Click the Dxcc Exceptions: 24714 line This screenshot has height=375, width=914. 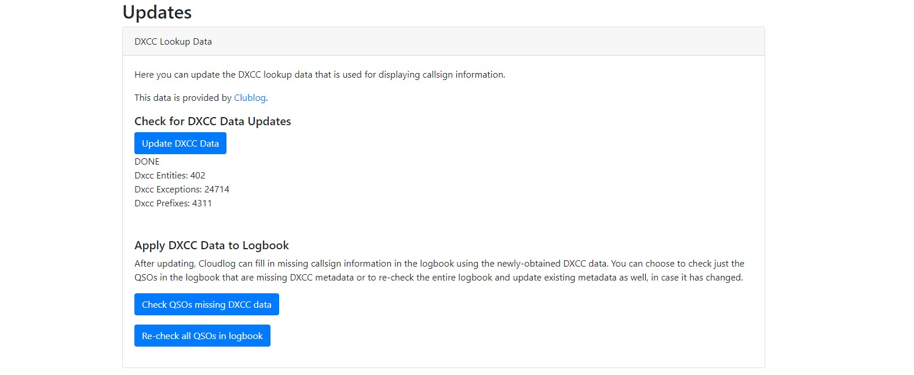tap(182, 189)
